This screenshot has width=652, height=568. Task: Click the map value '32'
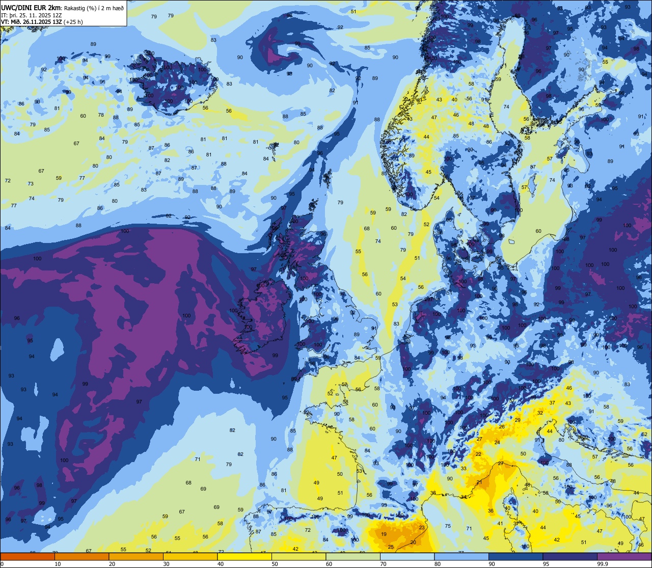[x=540, y=413]
